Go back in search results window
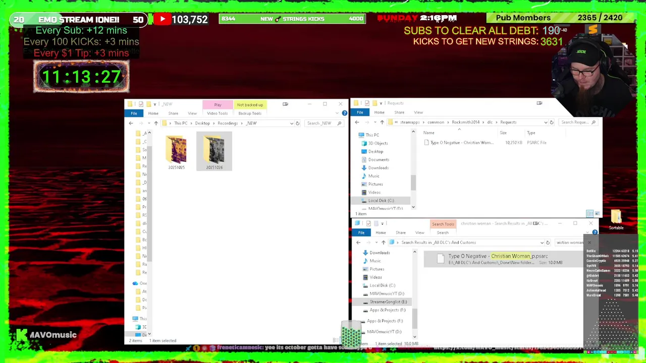Viewport: 646px width, 363px height. tap(358, 243)
